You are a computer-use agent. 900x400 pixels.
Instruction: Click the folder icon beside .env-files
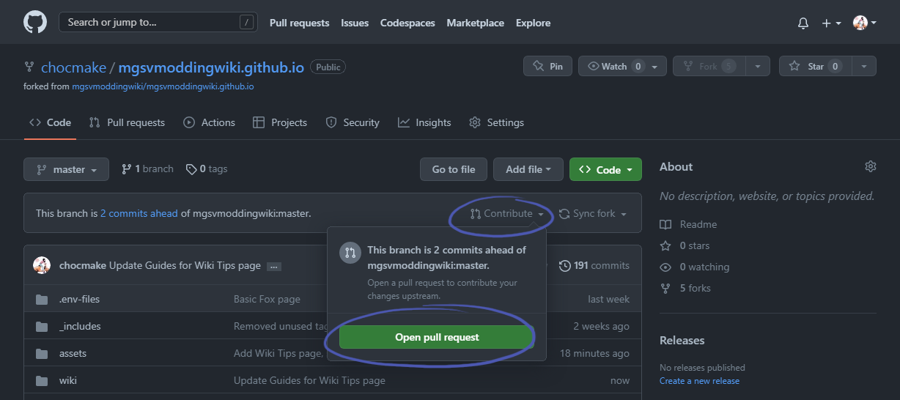click(42, 299)
